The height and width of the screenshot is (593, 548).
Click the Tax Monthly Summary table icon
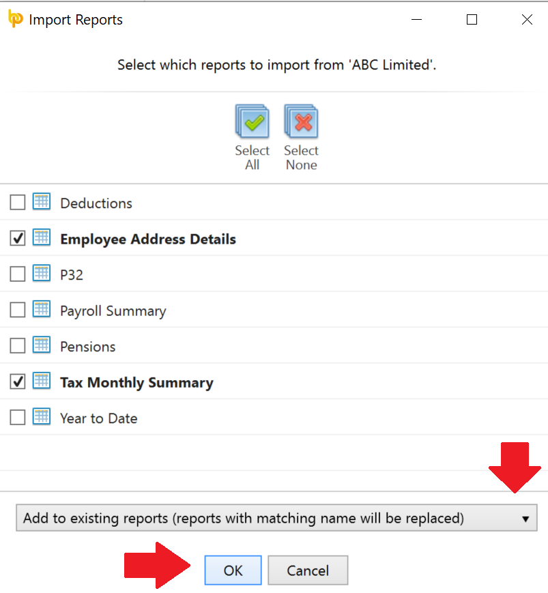[42, 381]
